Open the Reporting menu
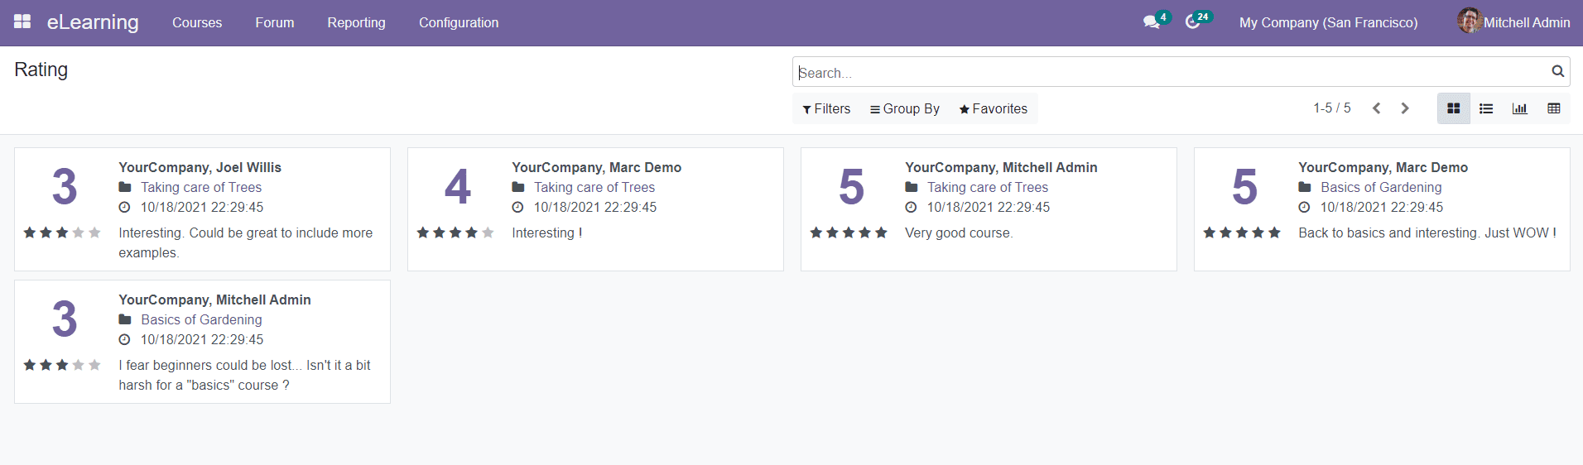Viewport: 1583px width, 465px height. tap(356, 22)
